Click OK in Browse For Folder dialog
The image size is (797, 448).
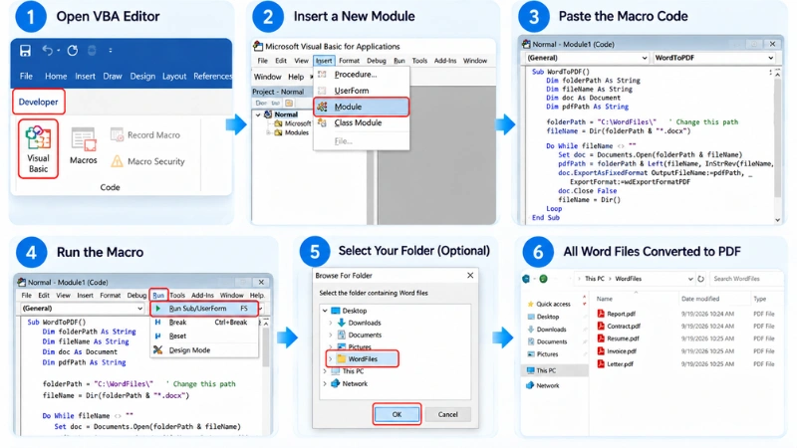tap(397, 414)
